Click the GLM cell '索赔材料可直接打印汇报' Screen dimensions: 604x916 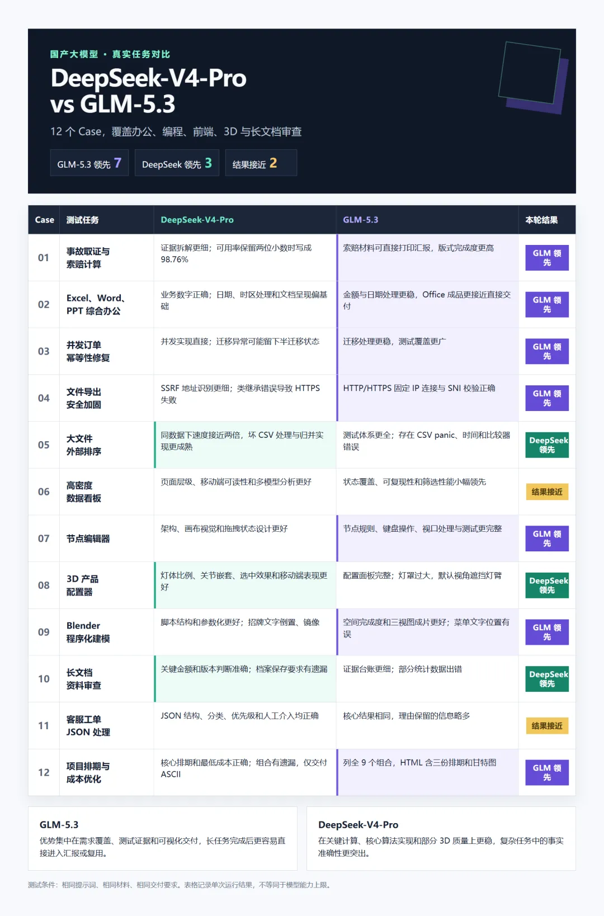[427, 258]
